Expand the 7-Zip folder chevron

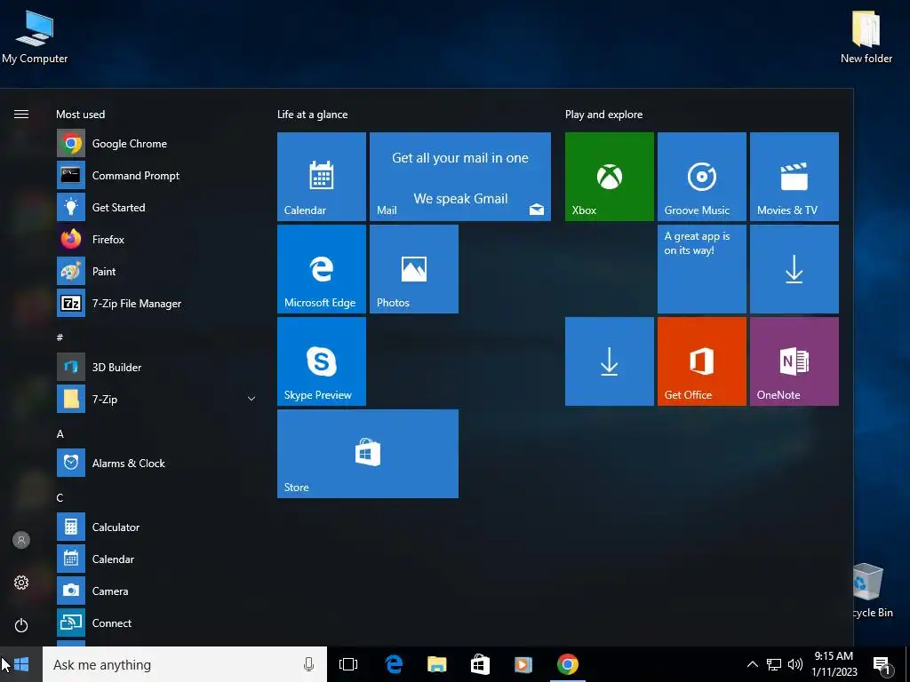point(251,399)
